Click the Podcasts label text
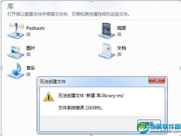Image resolution: width=181 pixels, height=136 pixels. pyautogui.click(x=36, y=28)
